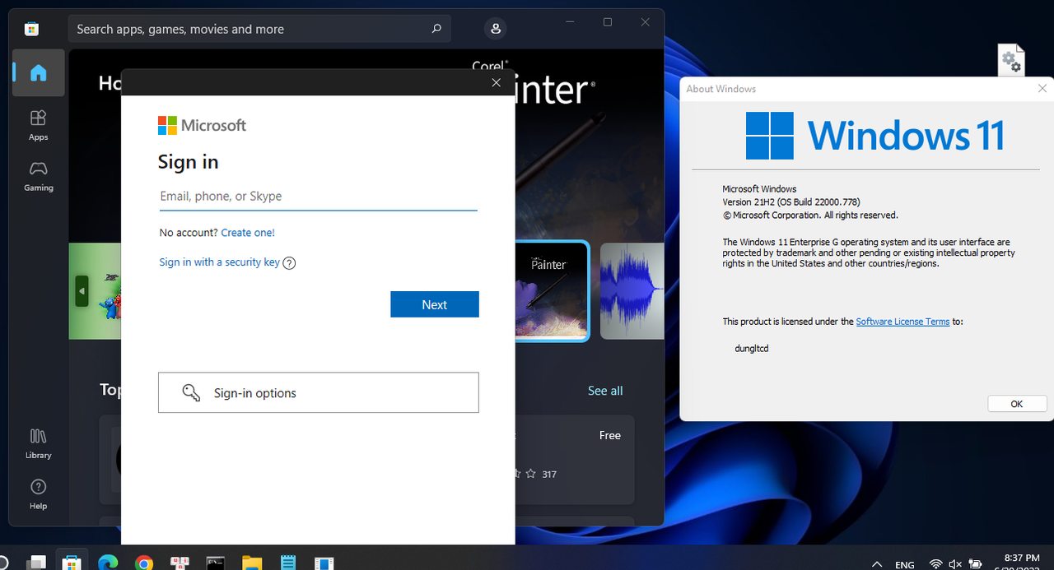Open File Explorer from taskbar
The image size is (1054, 570).
click(252, 563)
